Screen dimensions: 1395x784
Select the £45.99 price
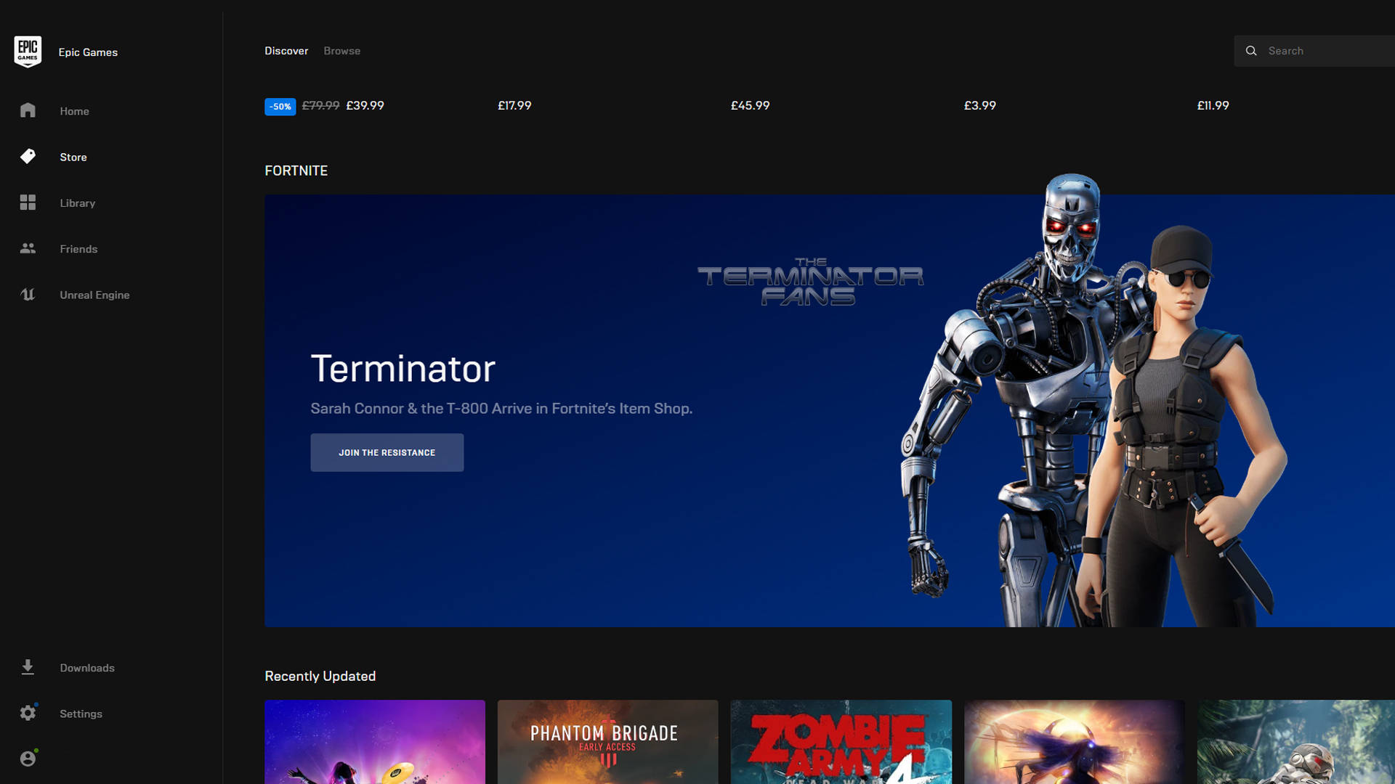coord(750,105)
